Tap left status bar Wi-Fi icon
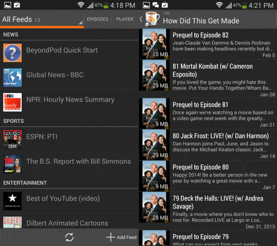 (x=81, y=5)
